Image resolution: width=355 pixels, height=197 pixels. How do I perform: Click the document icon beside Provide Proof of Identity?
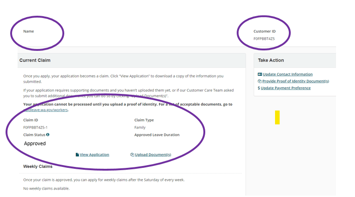(x=259, y=81)
